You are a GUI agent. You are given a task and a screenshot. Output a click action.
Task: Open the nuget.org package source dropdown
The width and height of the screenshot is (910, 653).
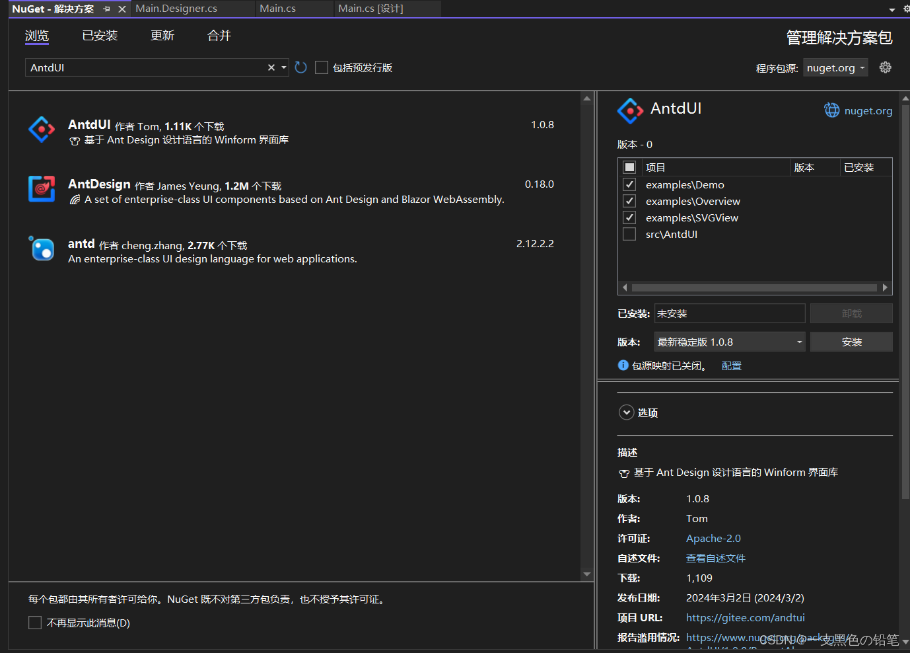tap(835, 67)
